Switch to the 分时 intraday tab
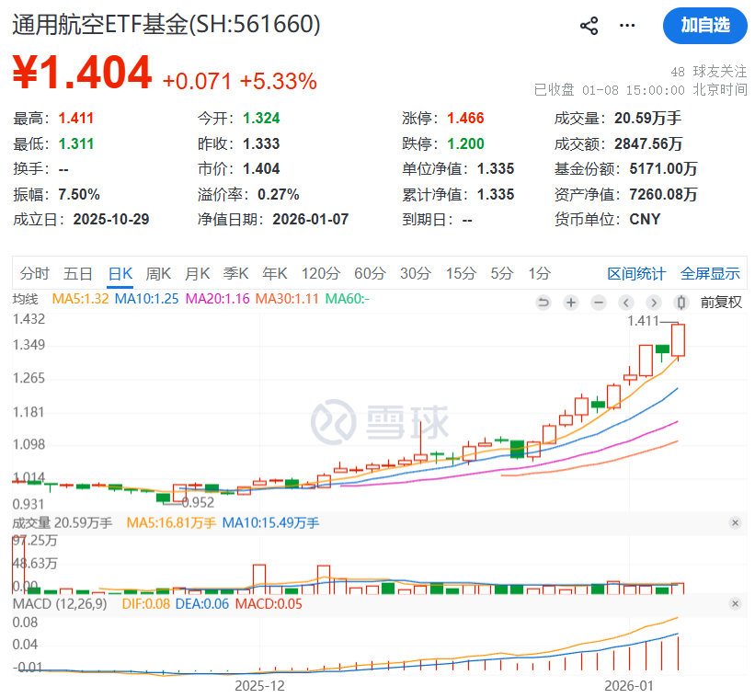Viewport: 755px width, 698px height. coord(34,273)
